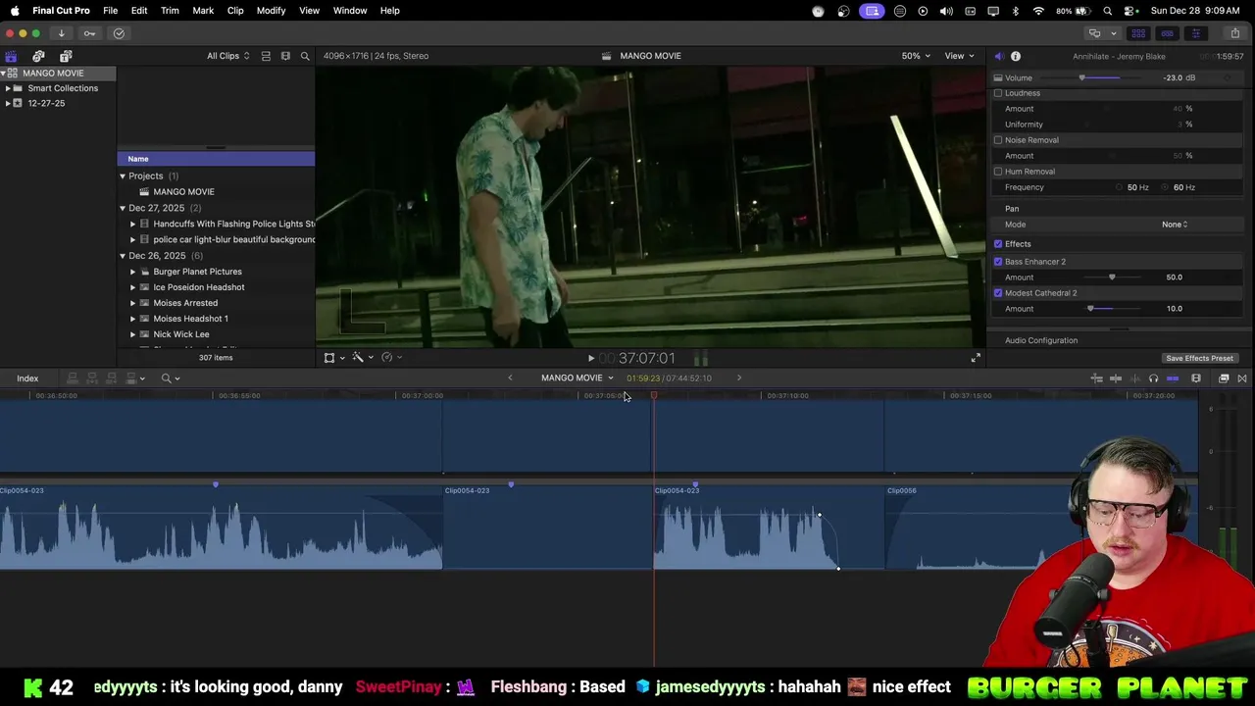Open browser search magnifier icon
Screen dimensions: 1255x706
coord(305,56)
